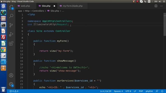Open the Extensions view
The width and height of the screenshot is (166, 93).
tap(11, 43)
